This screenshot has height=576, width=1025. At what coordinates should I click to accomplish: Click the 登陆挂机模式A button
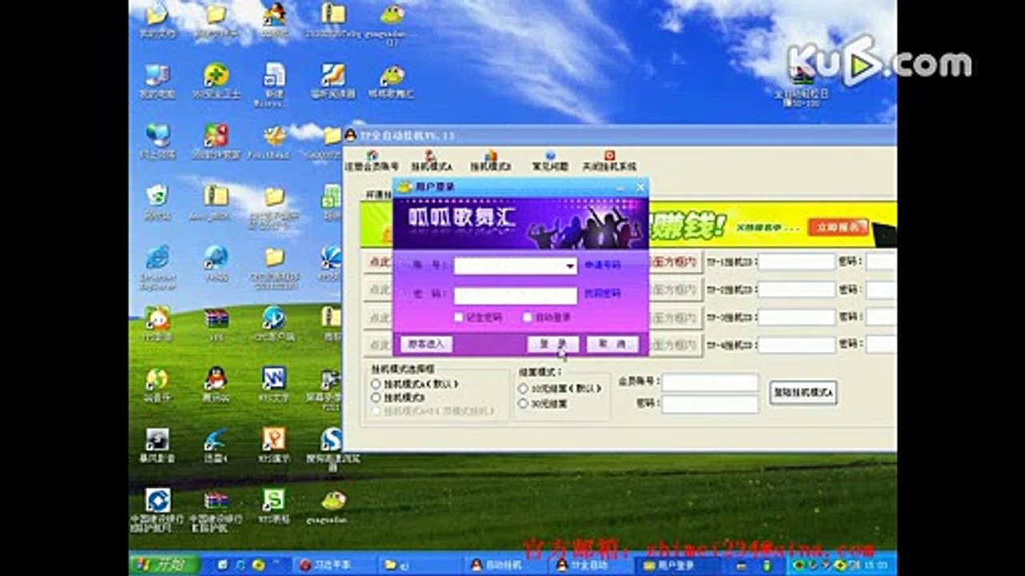tap(803, 392)
